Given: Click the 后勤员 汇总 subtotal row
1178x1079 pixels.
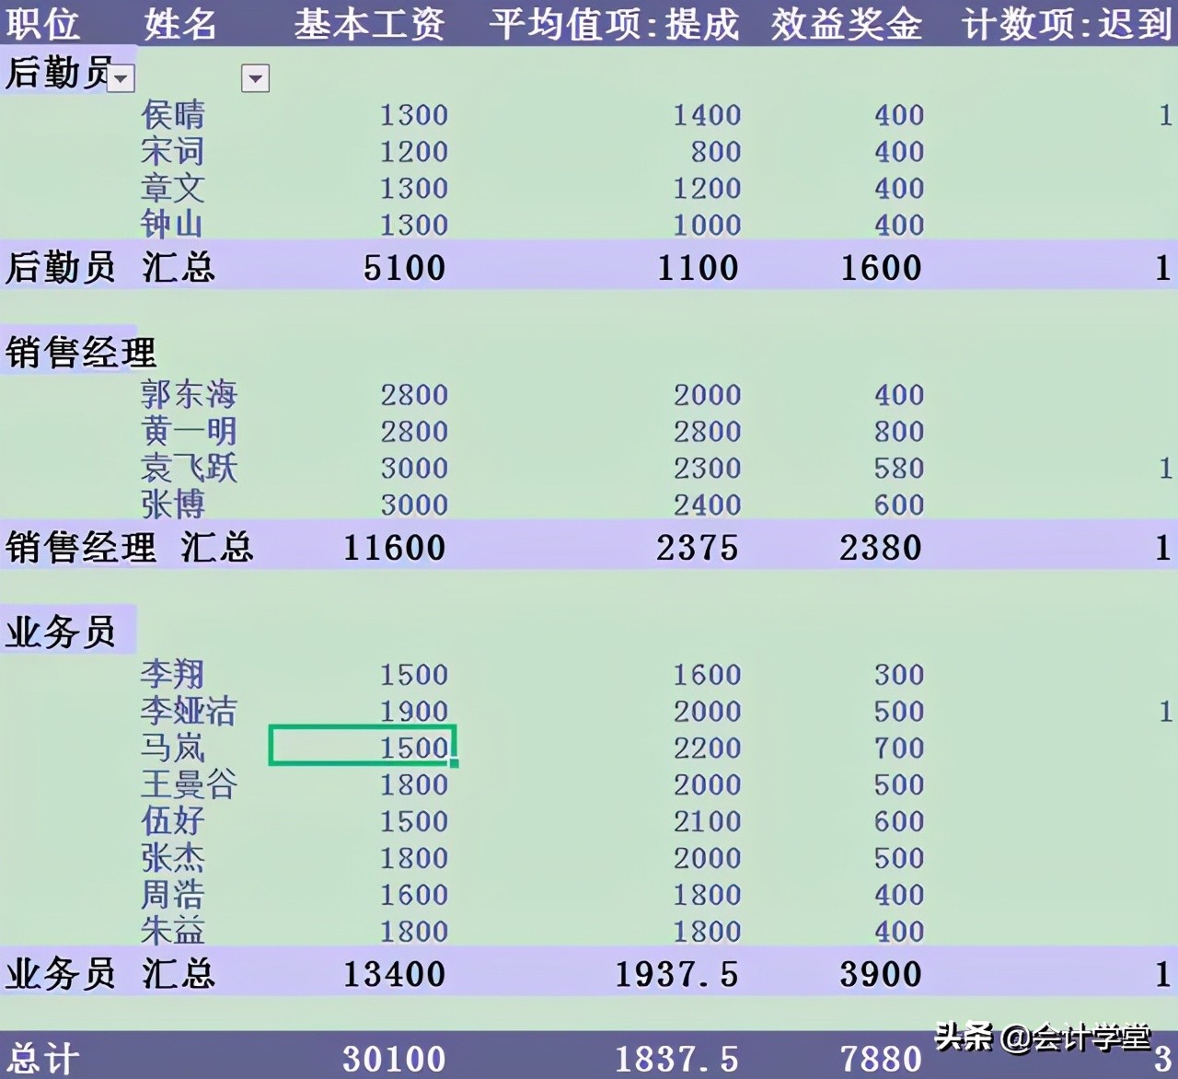Looking at the screenshot, I should click(x=110, y=268).
